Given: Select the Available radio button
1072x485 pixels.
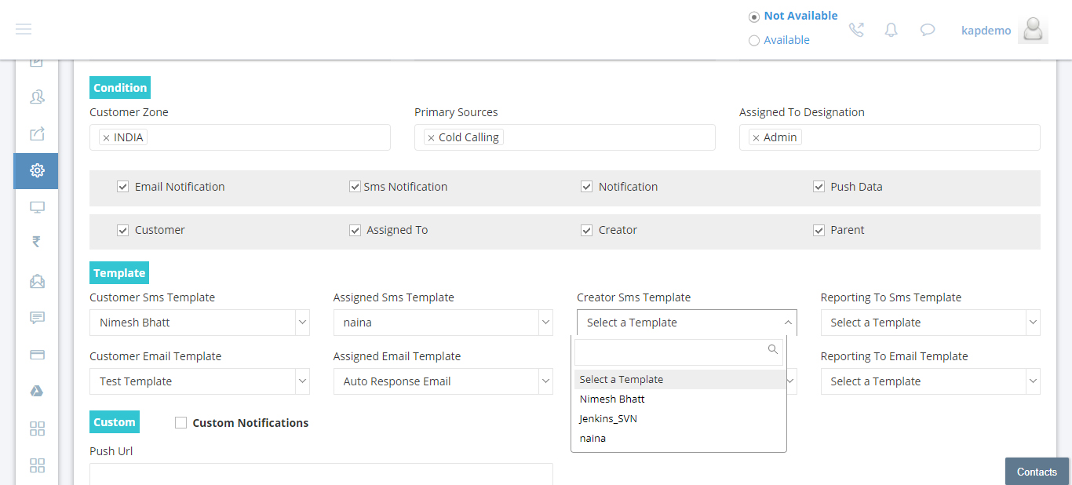Looking at the screenshot, I should [x=754, y=41].
